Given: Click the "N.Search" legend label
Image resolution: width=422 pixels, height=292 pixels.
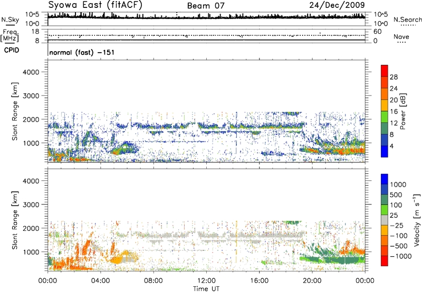Looking at the screenshot, I should tap(407, 20).
